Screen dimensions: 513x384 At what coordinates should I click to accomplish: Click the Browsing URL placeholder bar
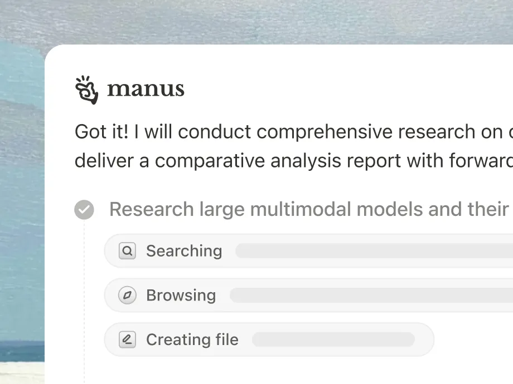[371, 296]
